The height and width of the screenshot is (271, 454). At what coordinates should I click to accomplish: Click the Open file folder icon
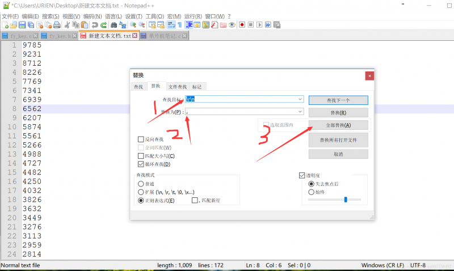(x=13, y=25)
